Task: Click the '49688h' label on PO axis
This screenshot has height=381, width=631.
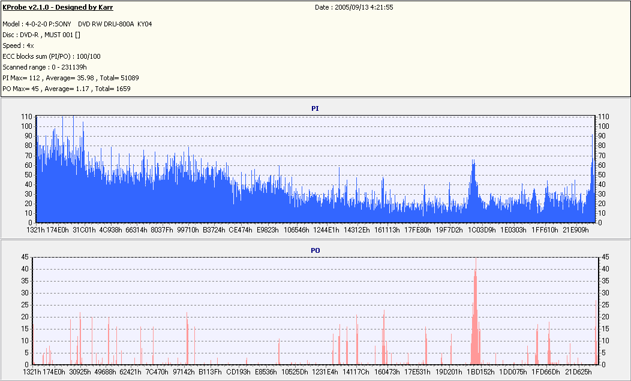Action: 104,372
